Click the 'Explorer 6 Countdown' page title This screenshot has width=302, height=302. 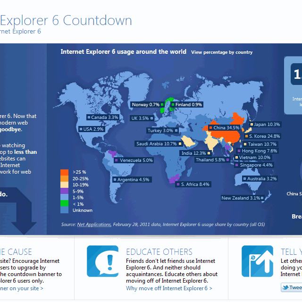(x=66, y=20)
